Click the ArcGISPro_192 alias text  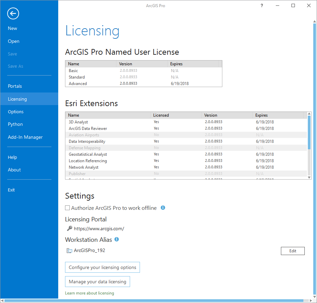pyautogui.click(x=90, y=251)
